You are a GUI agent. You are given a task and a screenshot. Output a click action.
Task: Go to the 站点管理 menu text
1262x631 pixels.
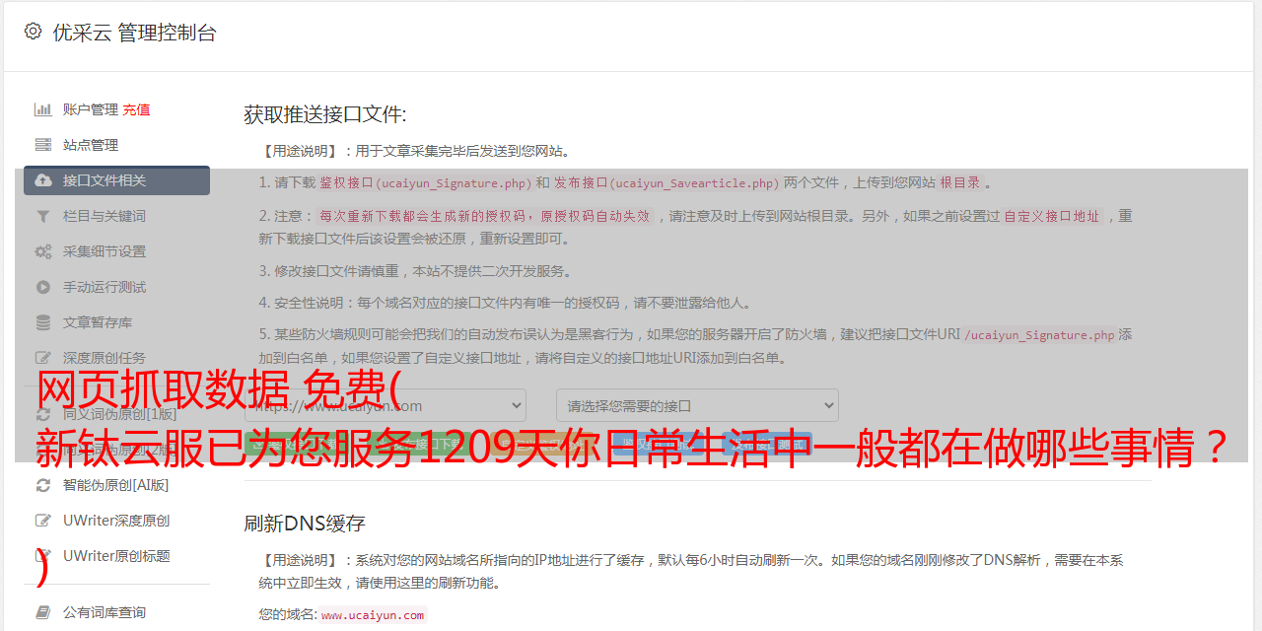coord(91,145)
